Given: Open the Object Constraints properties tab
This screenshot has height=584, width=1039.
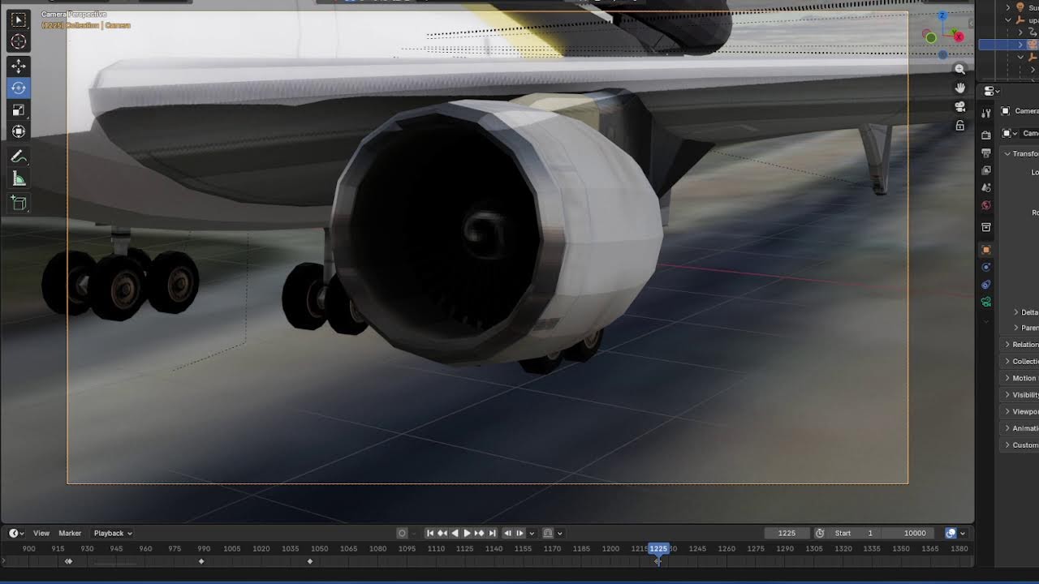Looking at the screenshot, I should (x=986, y=285).
